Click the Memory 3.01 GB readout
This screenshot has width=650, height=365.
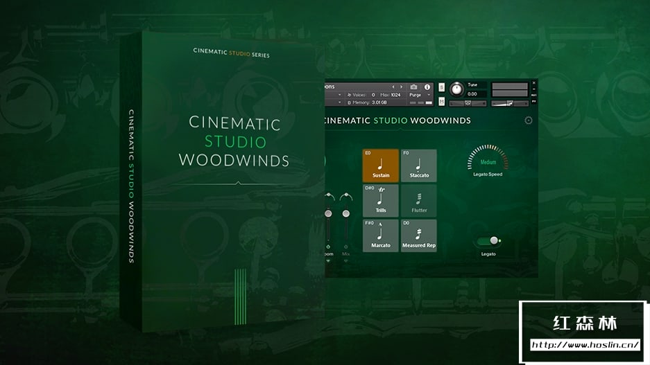point(379,103)
